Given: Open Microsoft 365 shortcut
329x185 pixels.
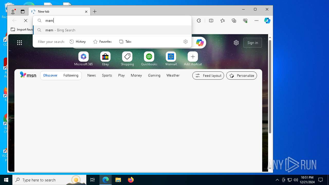Looking at the screenshot, I should click(x=84, y=59).
